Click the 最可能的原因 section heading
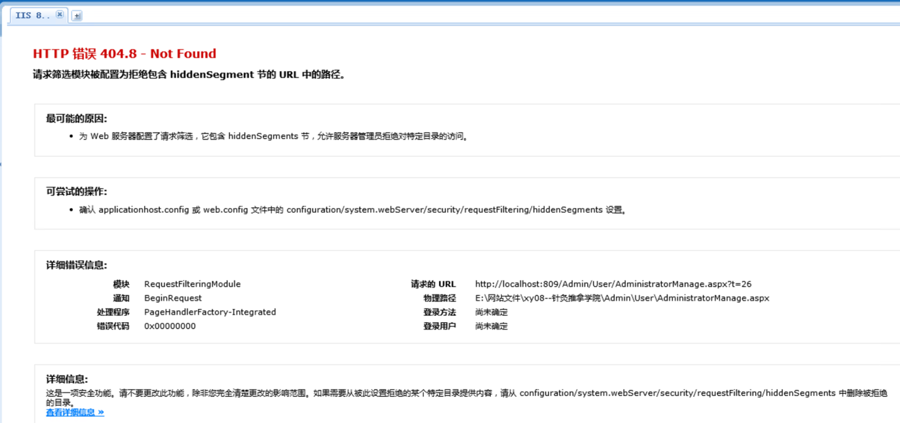This screenshot has height=423, width=900. pyautogui.click(x=77, y=119)
